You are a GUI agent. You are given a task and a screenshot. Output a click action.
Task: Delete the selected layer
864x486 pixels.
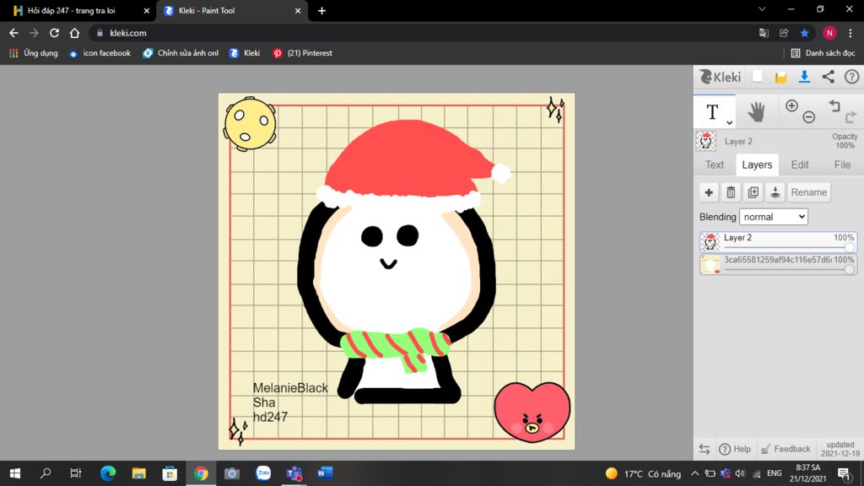(732, 192)
